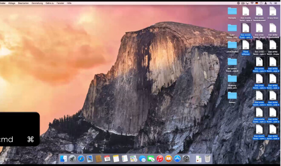Open Notes from the Dock
The height and width of the screenshot is (166, 281).
[116, 159]
